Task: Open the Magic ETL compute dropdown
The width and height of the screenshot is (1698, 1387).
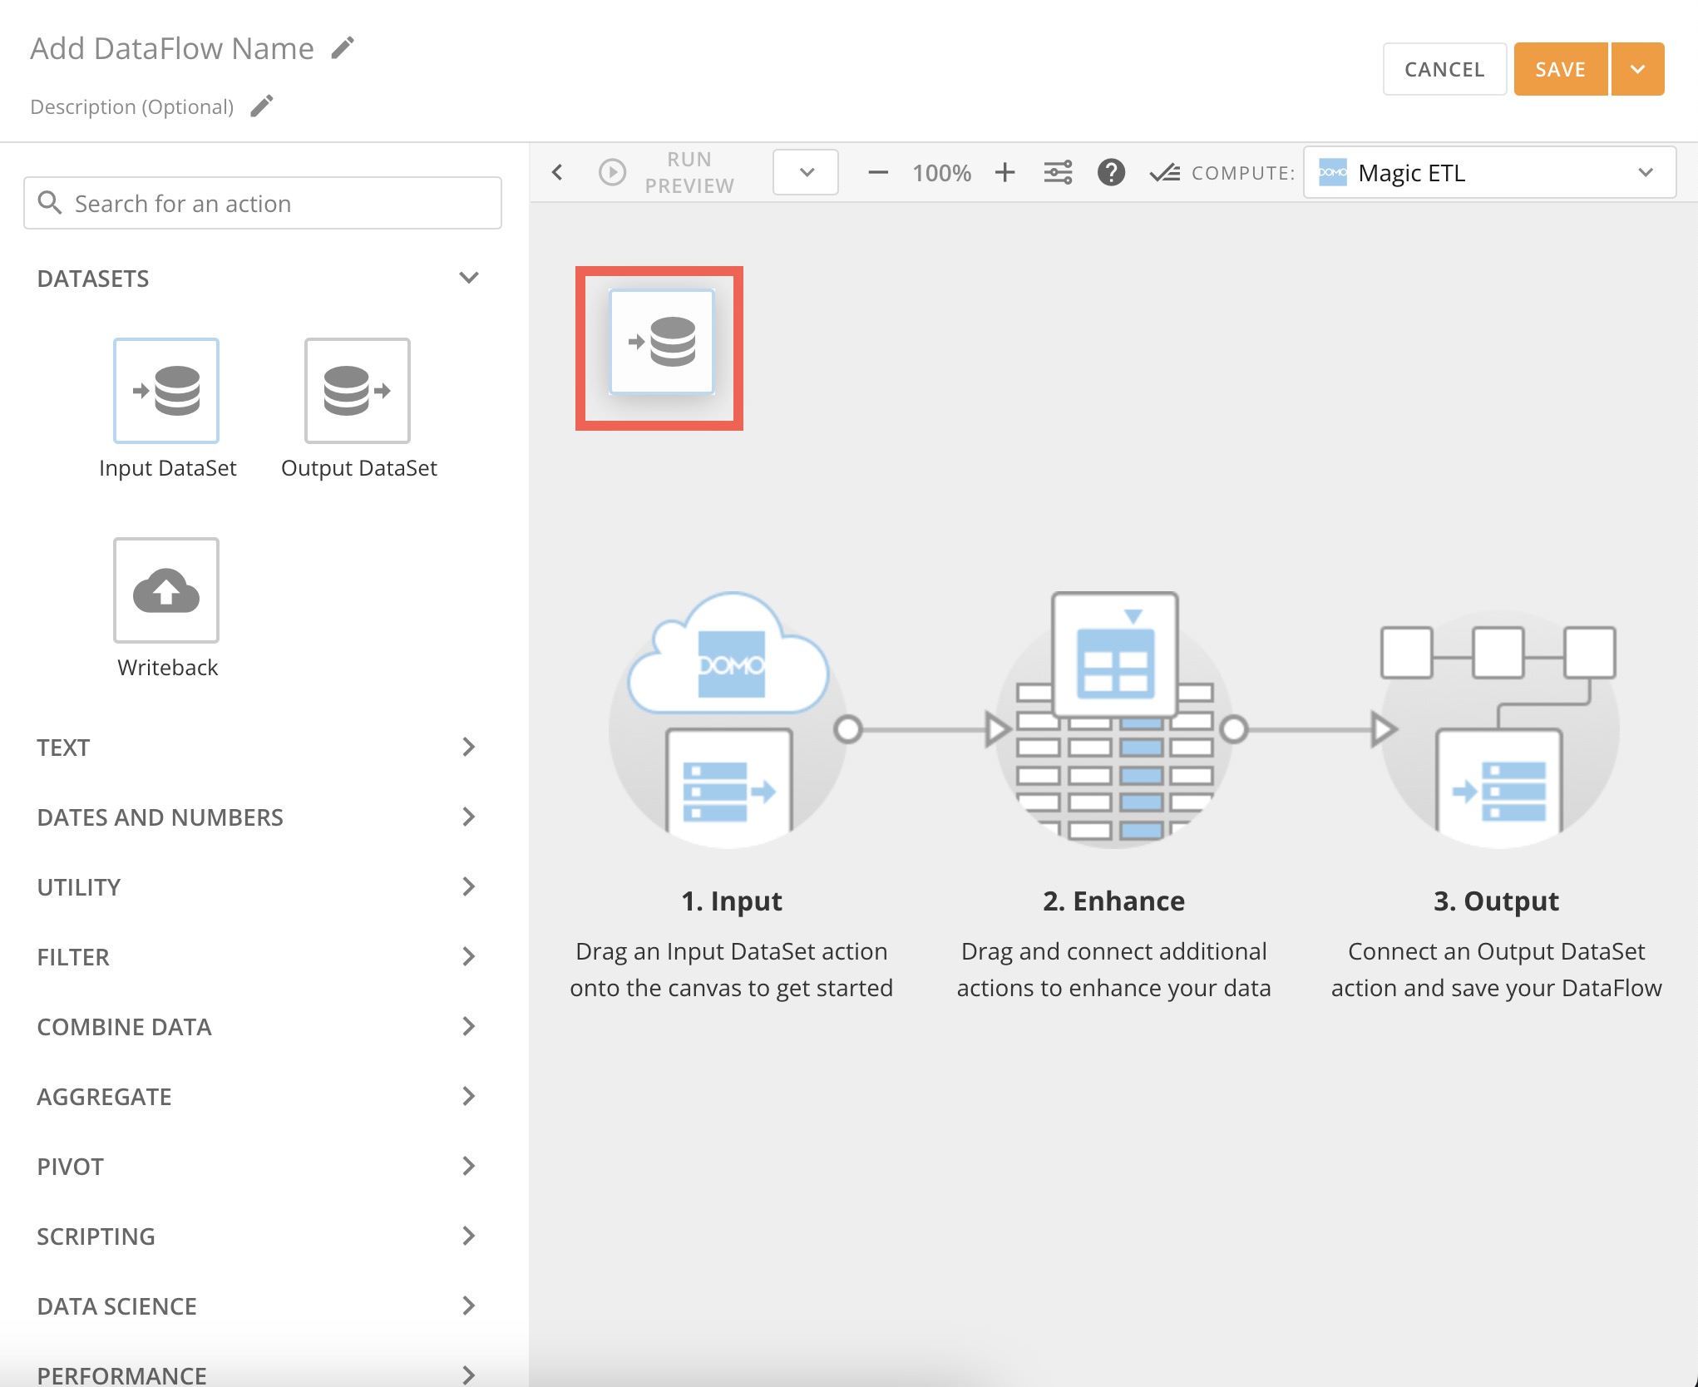Action: coord(1646,172)
